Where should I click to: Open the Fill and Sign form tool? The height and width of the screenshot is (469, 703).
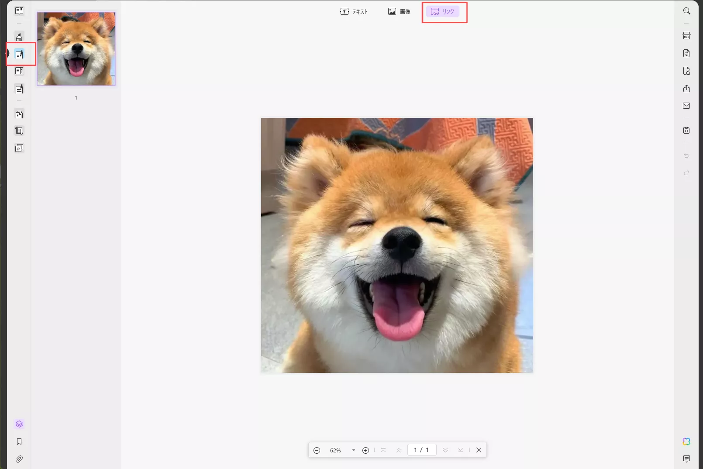(x=19, y=89)
